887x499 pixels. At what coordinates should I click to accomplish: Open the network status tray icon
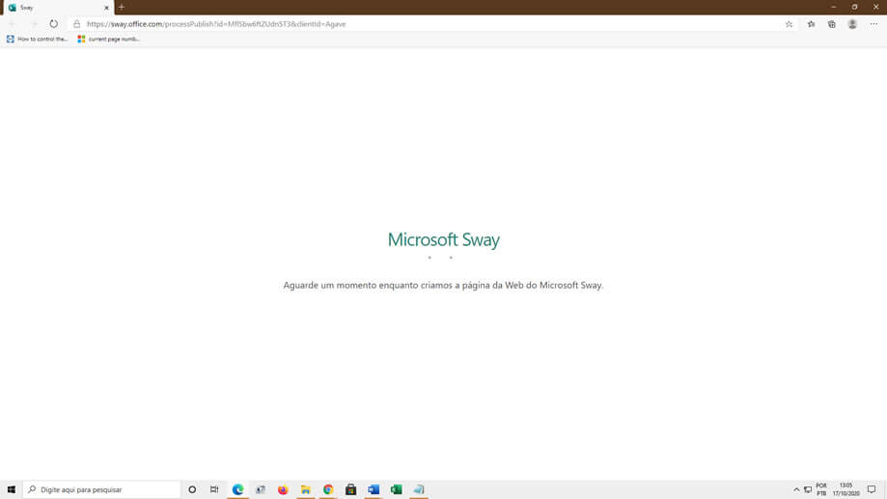point(808,489)
